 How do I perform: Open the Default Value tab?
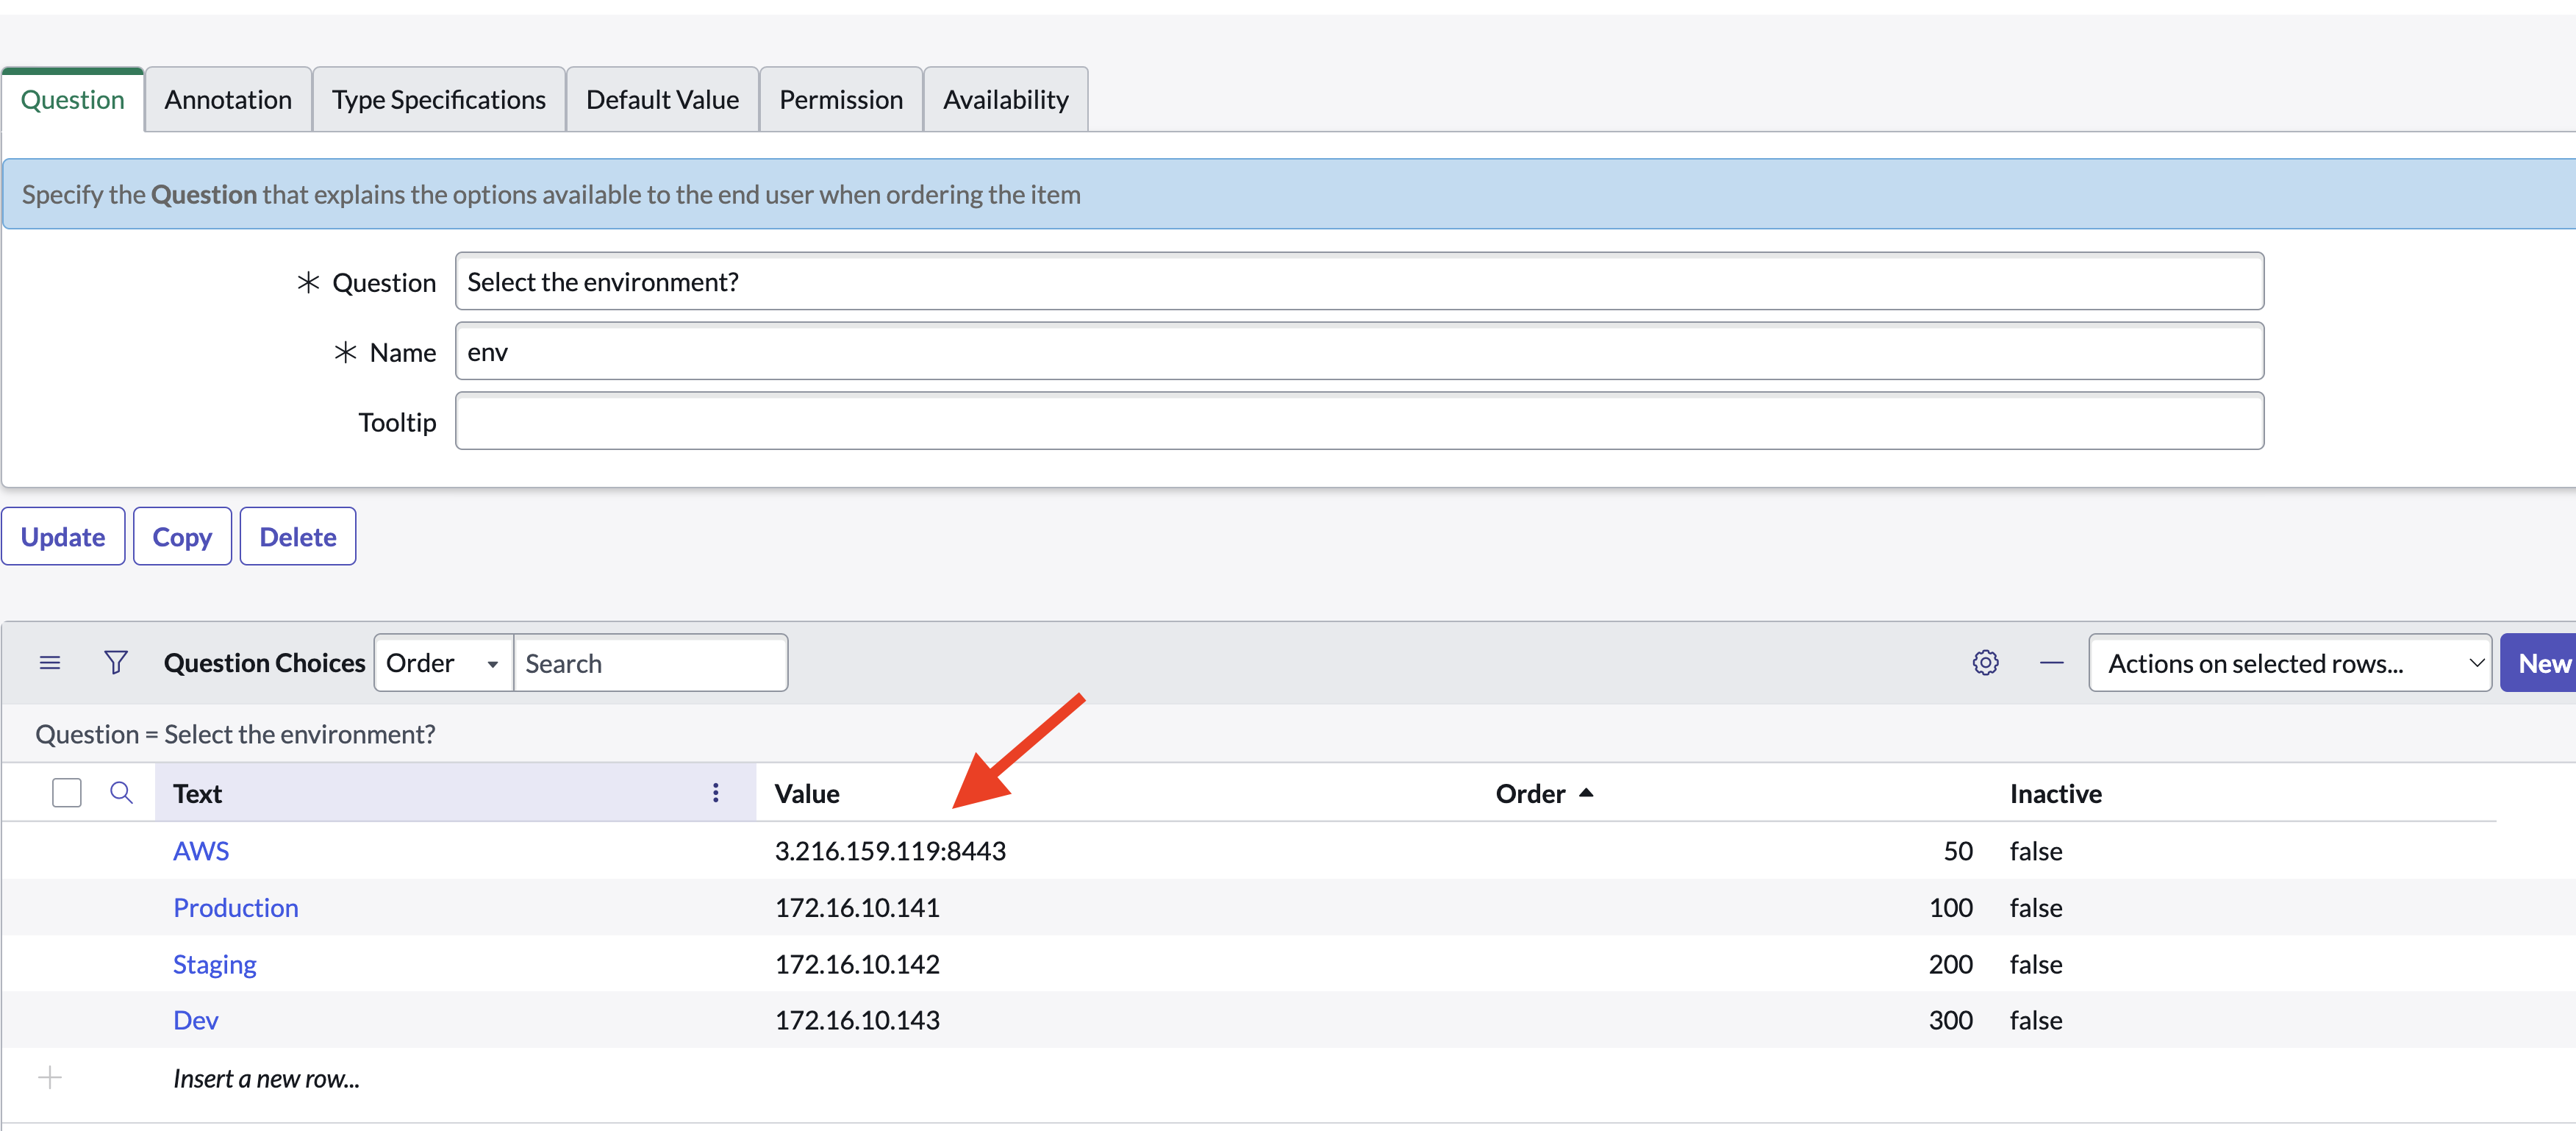tap(662, 100)
